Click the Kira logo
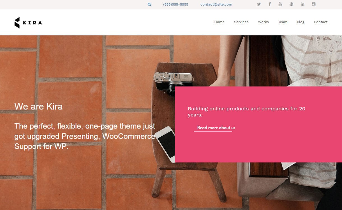 (28, 23)
